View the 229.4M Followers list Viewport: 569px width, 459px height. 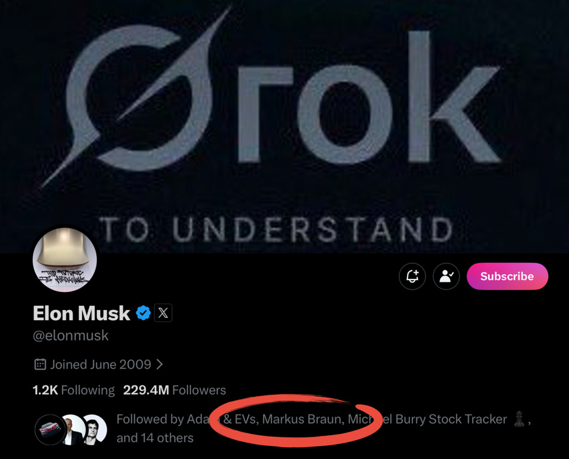(175, 390)
